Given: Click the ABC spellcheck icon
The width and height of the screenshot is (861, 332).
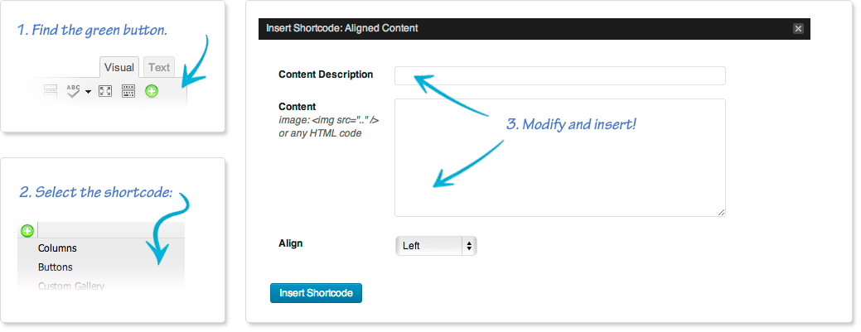Looking at the screenshot, I should (x=73, y=91).
